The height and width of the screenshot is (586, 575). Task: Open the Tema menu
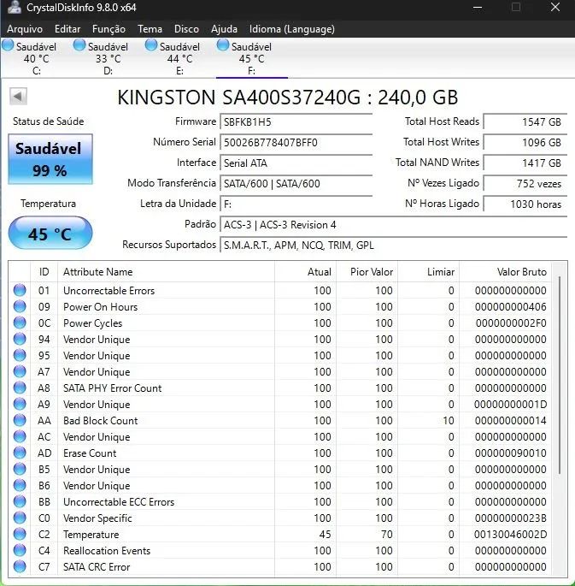click(150, 29)
